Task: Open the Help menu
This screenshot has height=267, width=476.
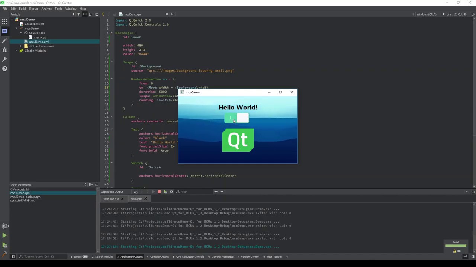Action: coord(83,9)
